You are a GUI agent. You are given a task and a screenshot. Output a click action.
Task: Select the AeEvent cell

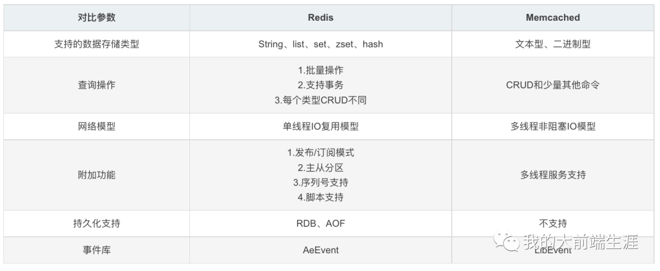pos(321,250)
